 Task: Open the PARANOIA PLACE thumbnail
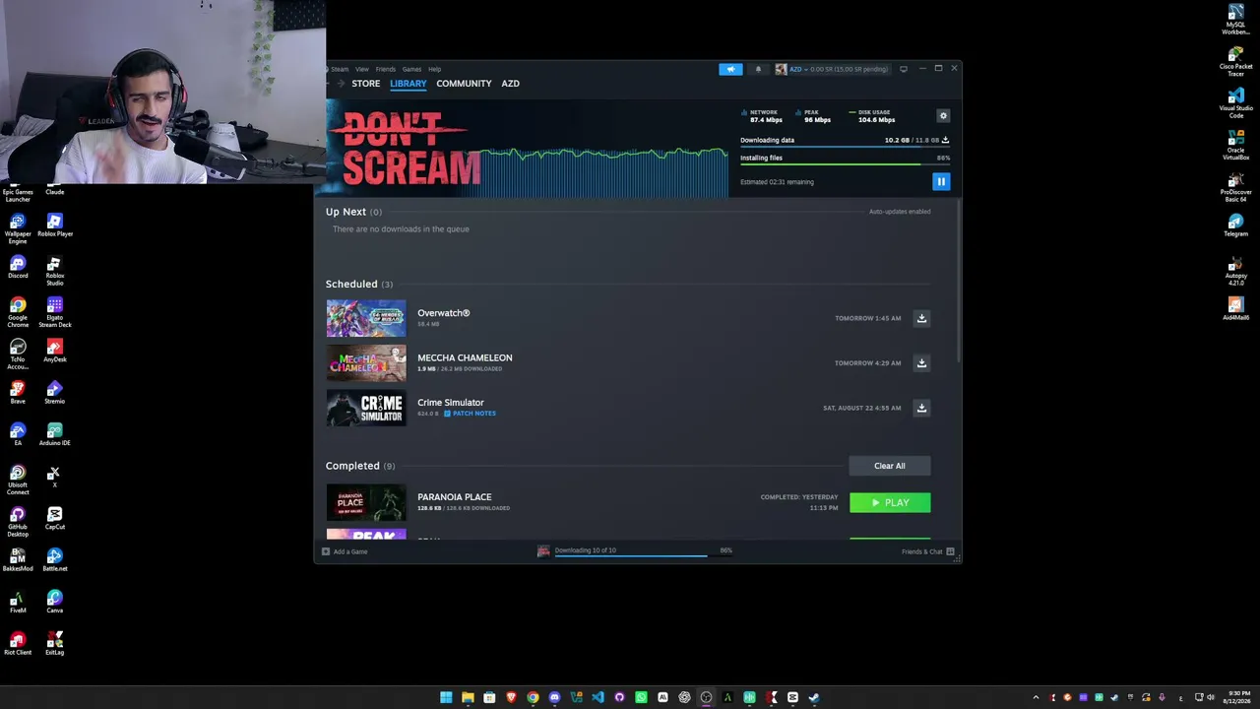click(366, 503)
